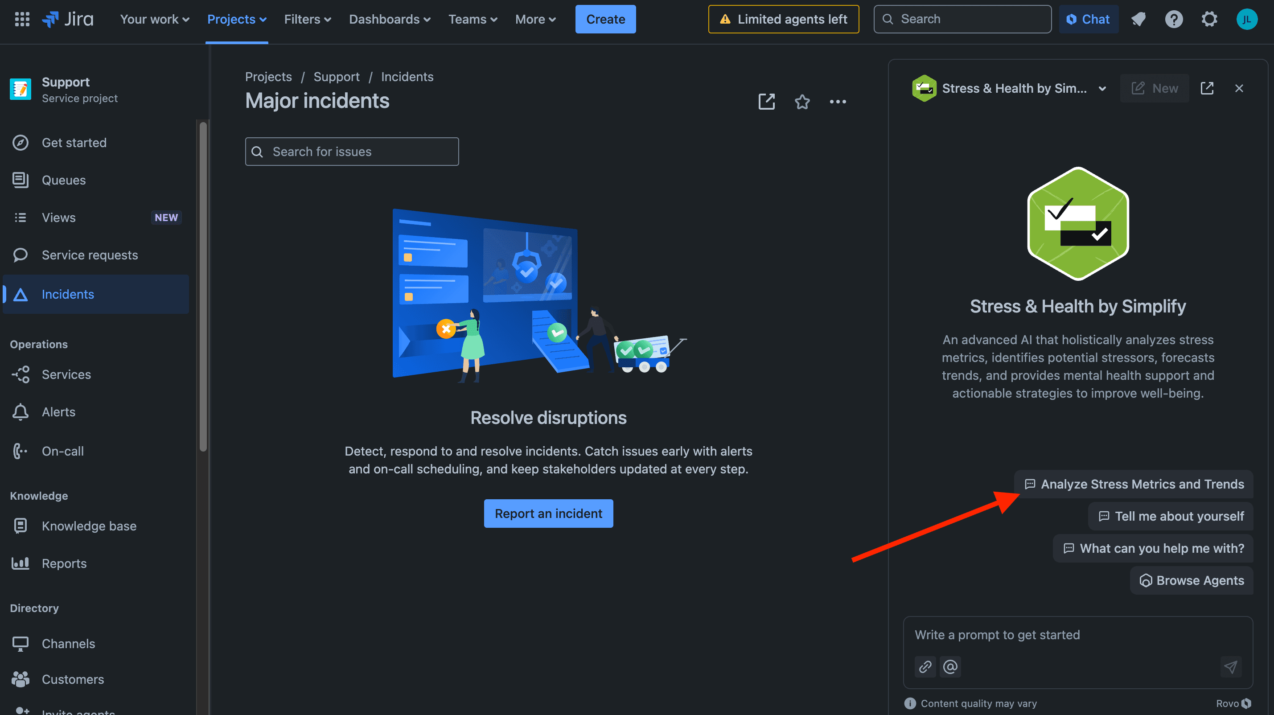Click Browse Agents button

click(1192, 580)
